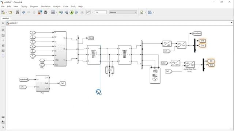Expand the Data Inspector dropdown arrow
This screenshot has height=131, width=234.
pos(92,12)
